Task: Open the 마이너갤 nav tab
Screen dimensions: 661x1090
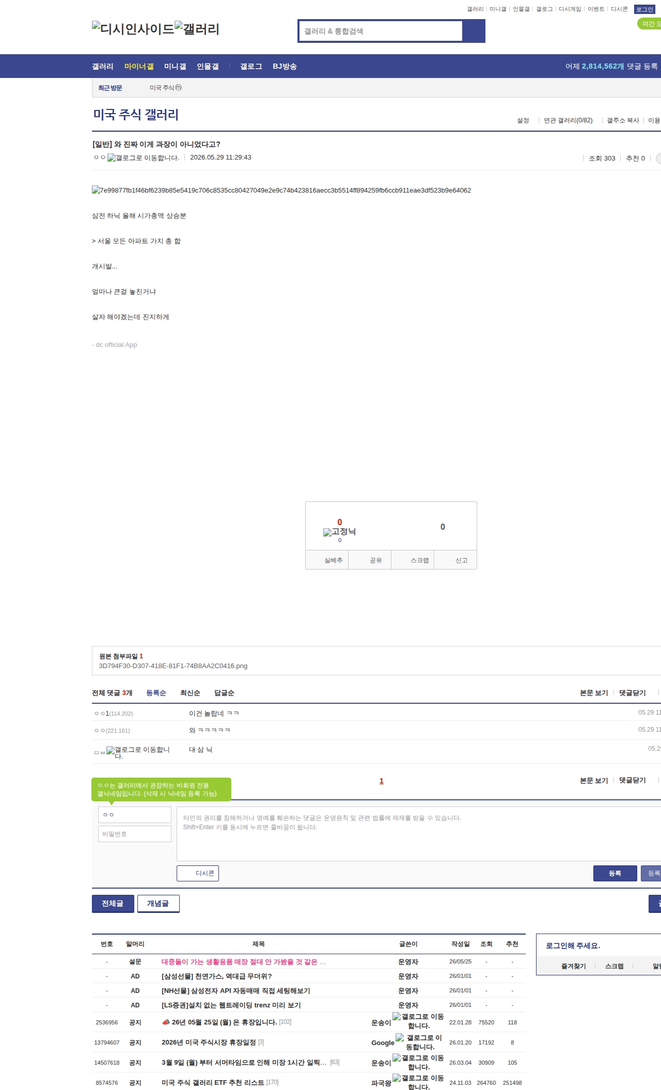Action: [139, 67]
